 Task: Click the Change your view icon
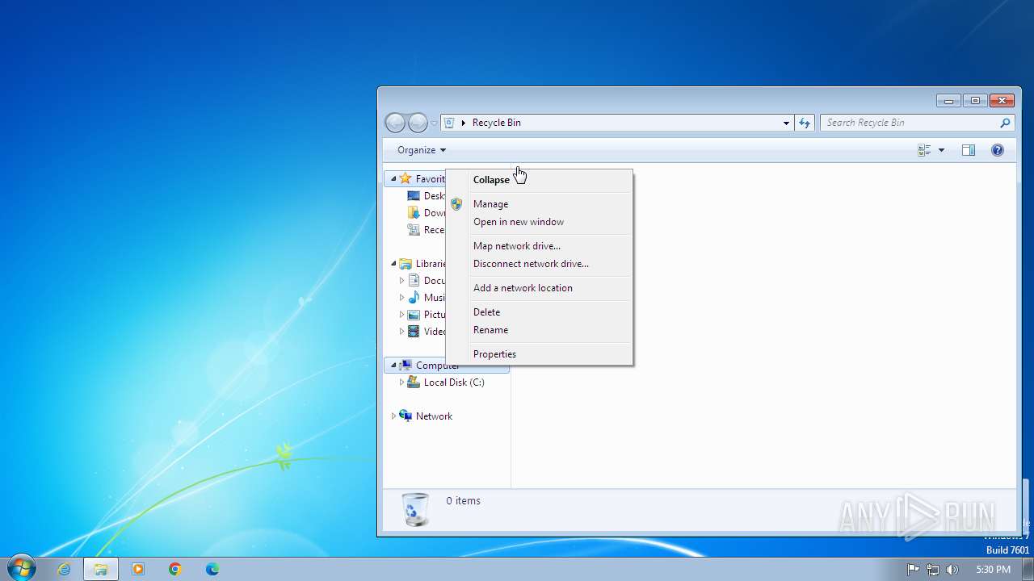tap(924, 150)
